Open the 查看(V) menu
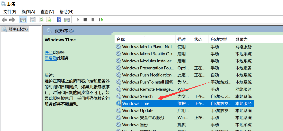Screen dimensions: 283x131 pos(47,12)
